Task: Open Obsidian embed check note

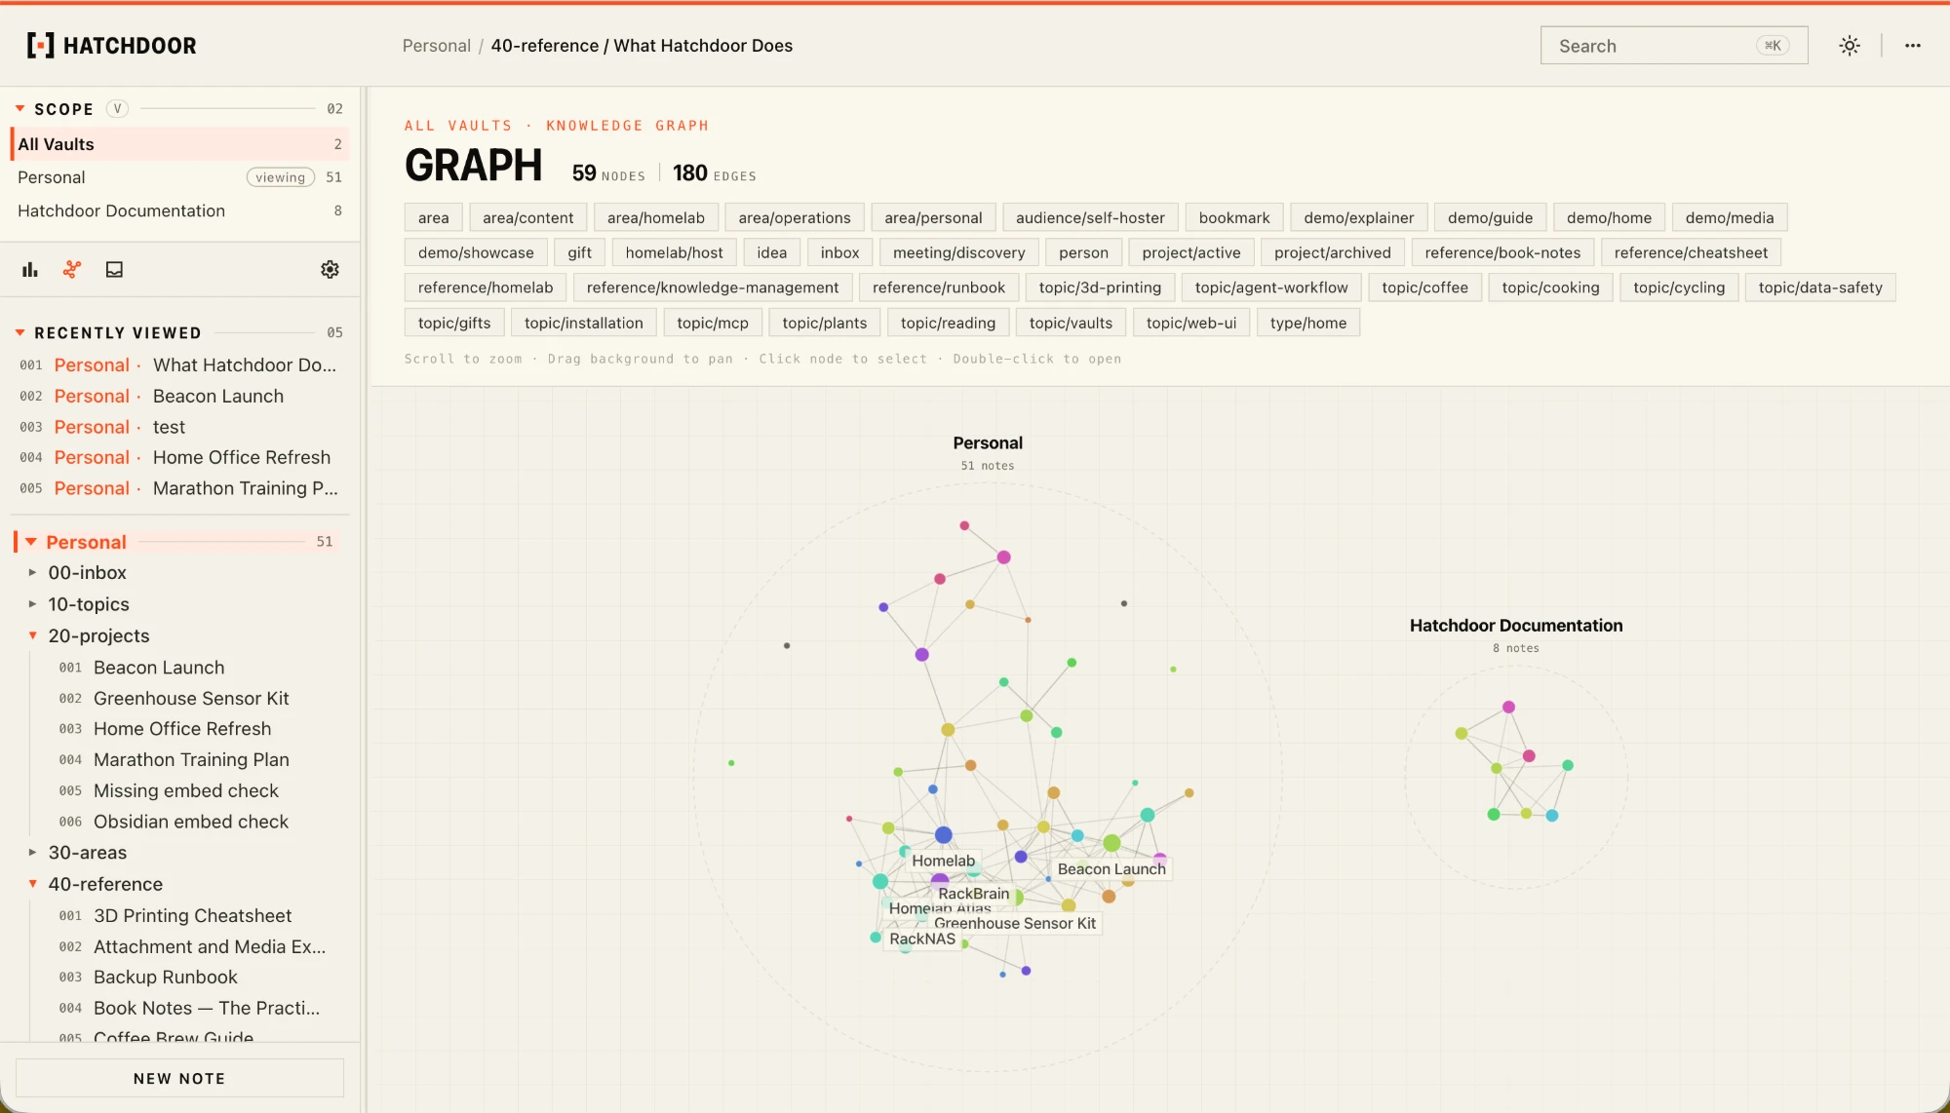Action: point(190,823)
